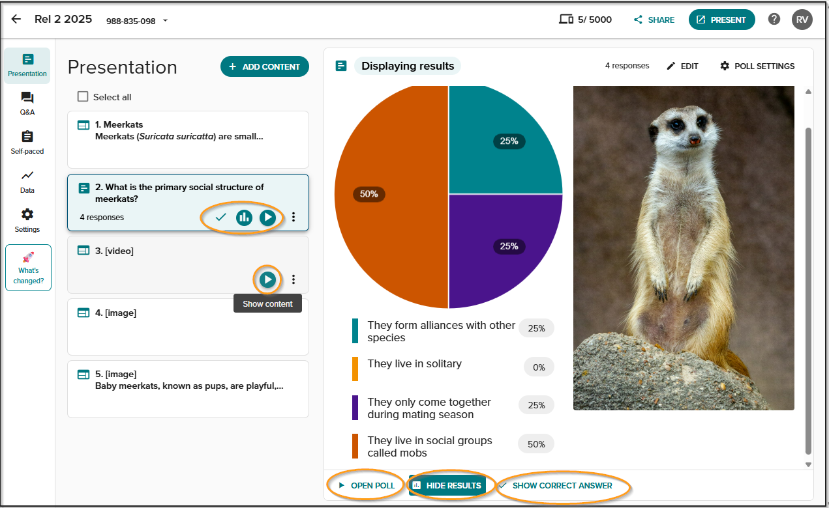This screenshot has height=508, width=829.
Task: Select slide 1. Meerkats card
Action: [x=188, y=139]
